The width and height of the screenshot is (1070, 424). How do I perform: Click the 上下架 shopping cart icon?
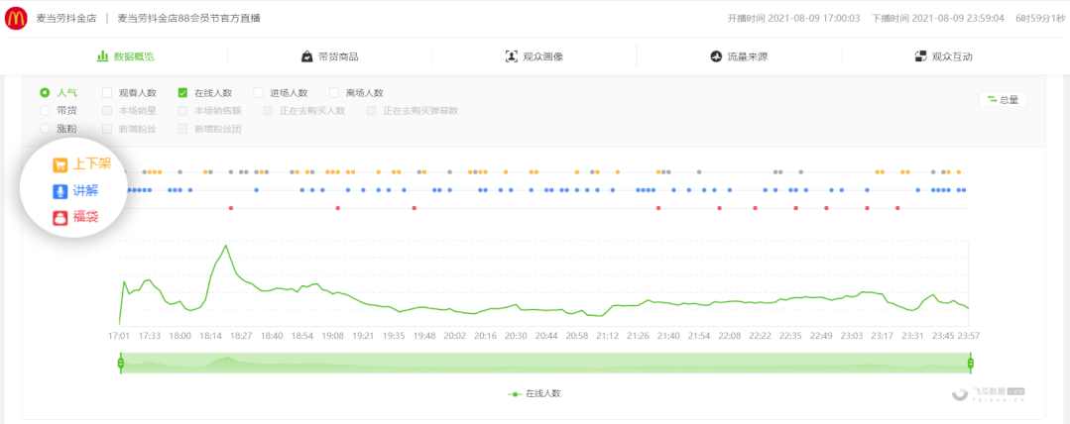60,165
